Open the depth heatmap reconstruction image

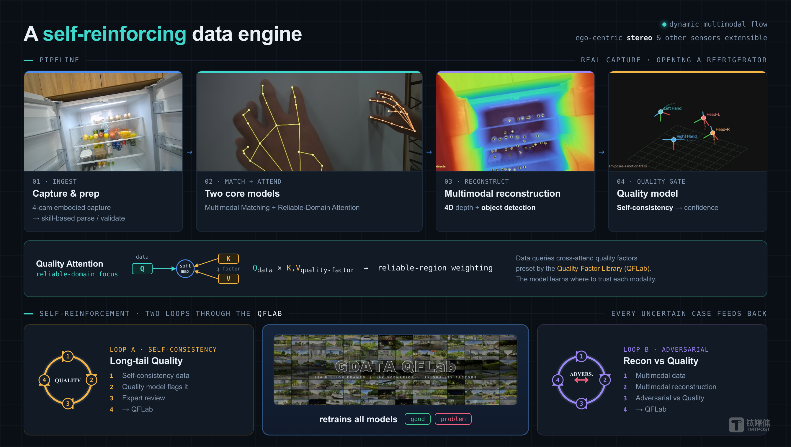click(515, 122)
